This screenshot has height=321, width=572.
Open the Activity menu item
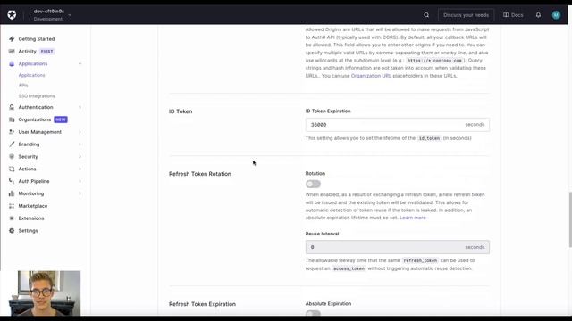28,52
